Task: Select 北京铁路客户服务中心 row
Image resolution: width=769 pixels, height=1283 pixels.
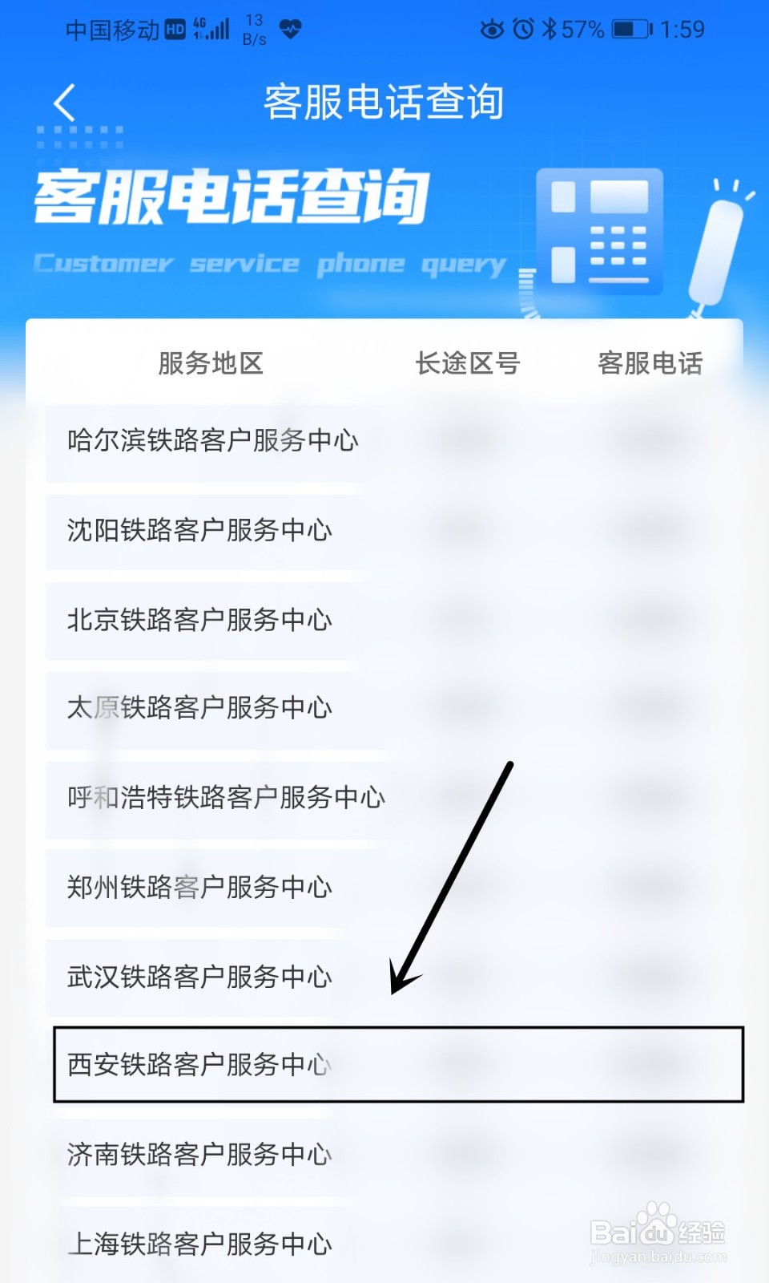Action: click(394, 620)
